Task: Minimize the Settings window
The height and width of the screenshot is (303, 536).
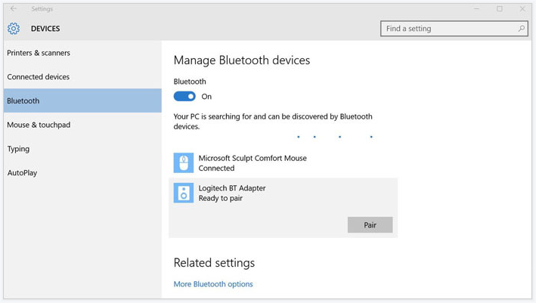Action: click(x=476, y=9)
